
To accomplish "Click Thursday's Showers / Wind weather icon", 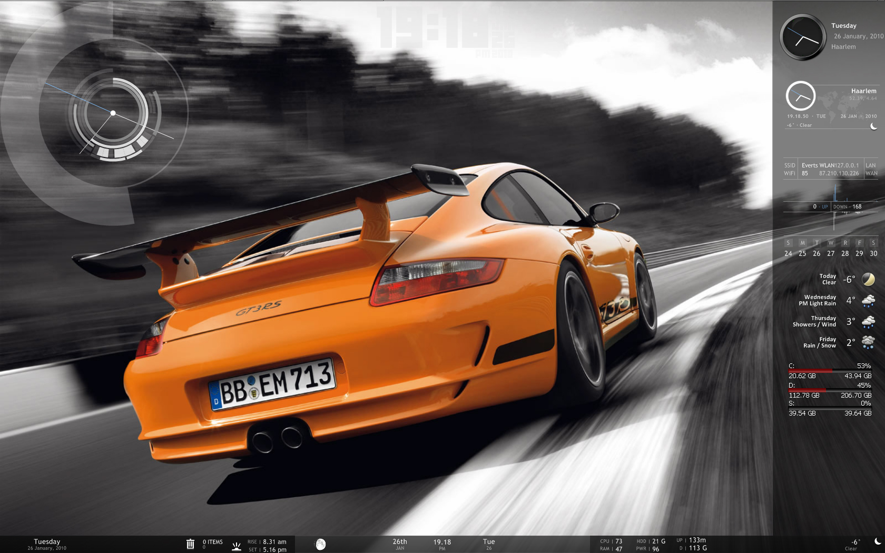I will [868, 321].
